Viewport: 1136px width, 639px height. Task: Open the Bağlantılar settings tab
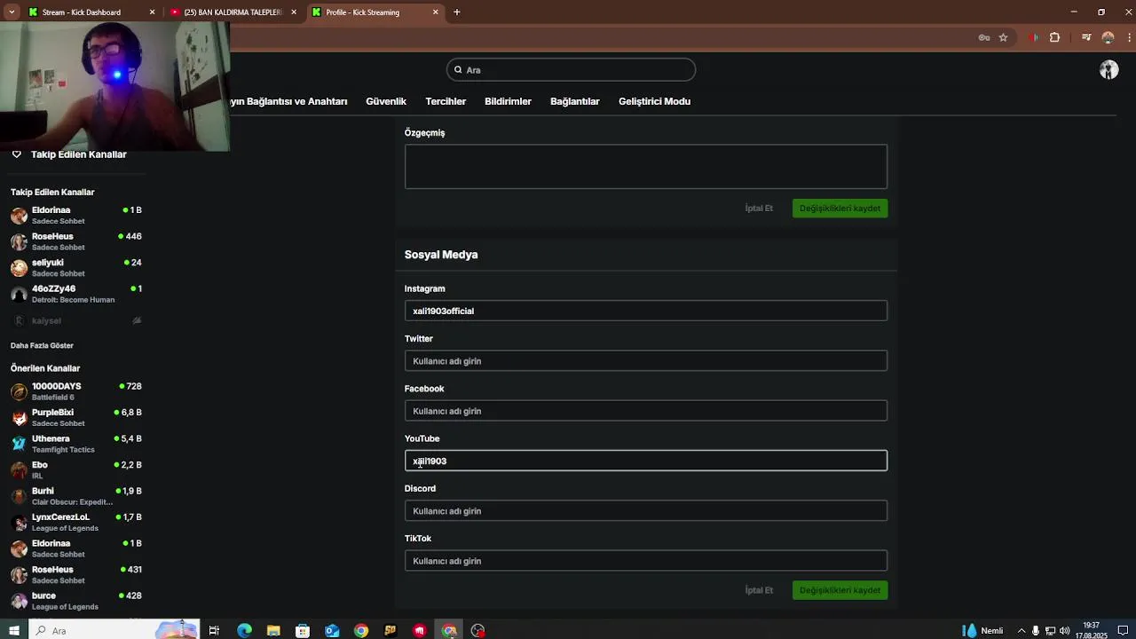tap(575, 101)
